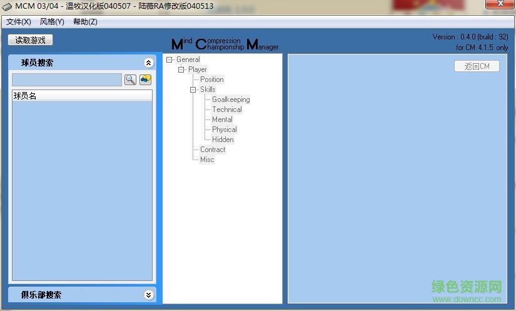Collapse the Player tree node
516x311 pixels.
(181, 69)
